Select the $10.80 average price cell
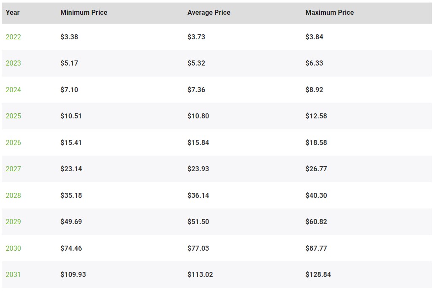This screenshot has height=293, width=434. [198, 116]
